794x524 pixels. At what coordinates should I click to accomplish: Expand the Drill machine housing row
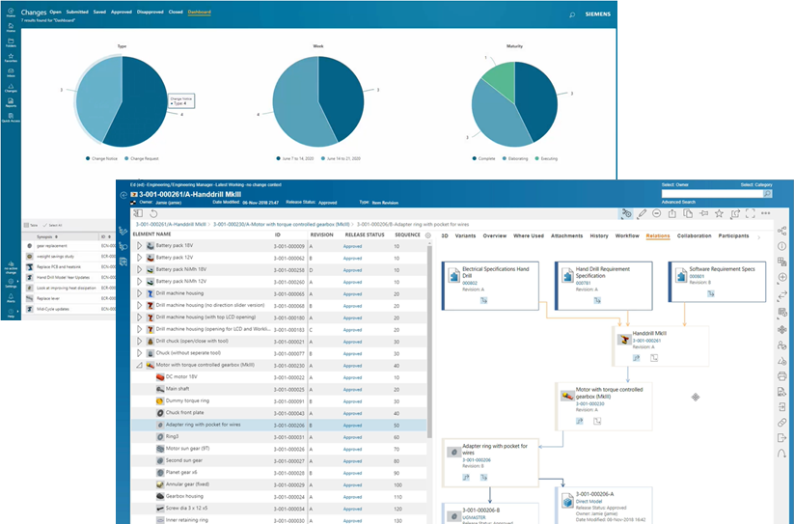[139, 293]
